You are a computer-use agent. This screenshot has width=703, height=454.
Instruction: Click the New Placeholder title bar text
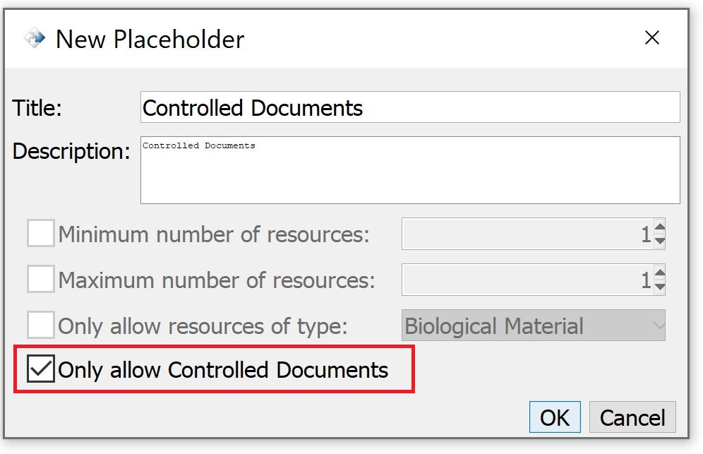[150, 39]
